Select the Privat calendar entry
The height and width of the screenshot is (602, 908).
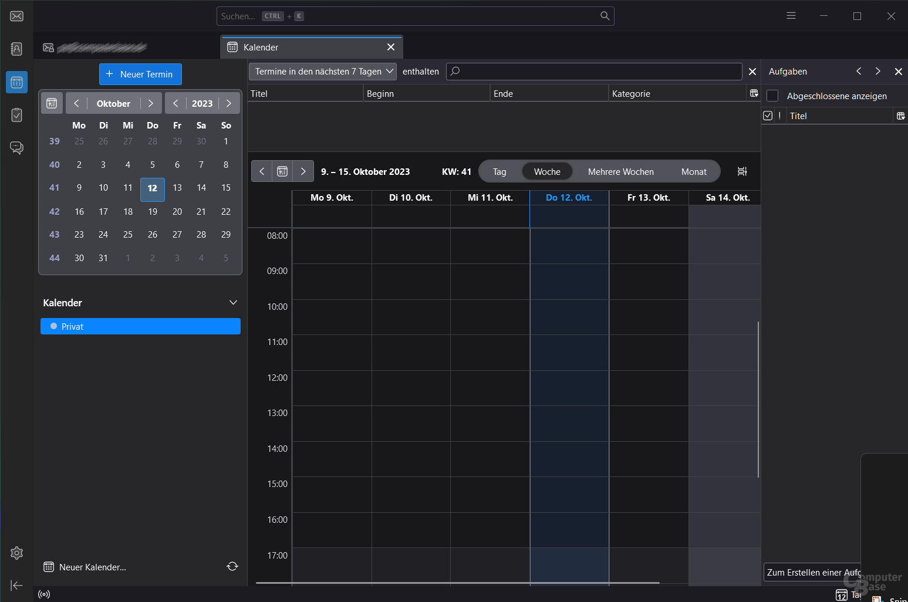click(x=140, y=326)
